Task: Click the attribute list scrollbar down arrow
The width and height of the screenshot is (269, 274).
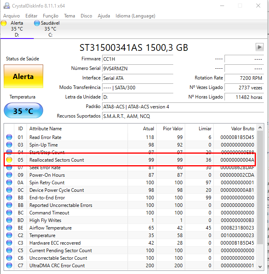Action: coord(260,267)
